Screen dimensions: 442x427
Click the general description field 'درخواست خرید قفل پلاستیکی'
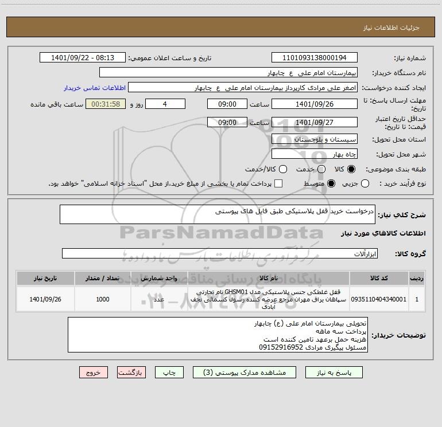[218, 214]
